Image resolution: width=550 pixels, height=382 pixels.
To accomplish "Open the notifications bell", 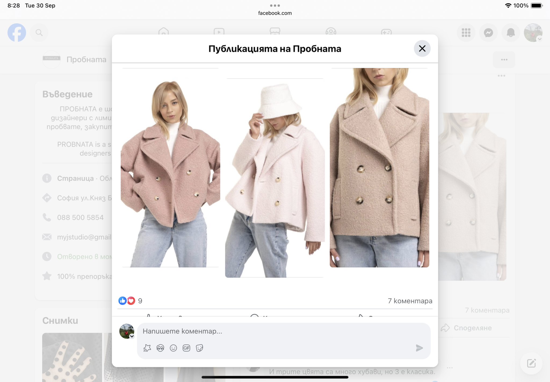I will [x=511, y=33].
